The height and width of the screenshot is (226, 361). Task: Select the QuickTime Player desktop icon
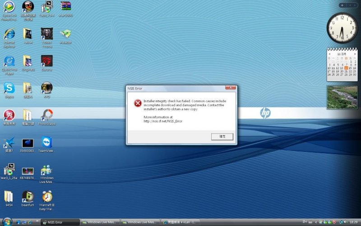pyautogui.click(x=9, y=65)
